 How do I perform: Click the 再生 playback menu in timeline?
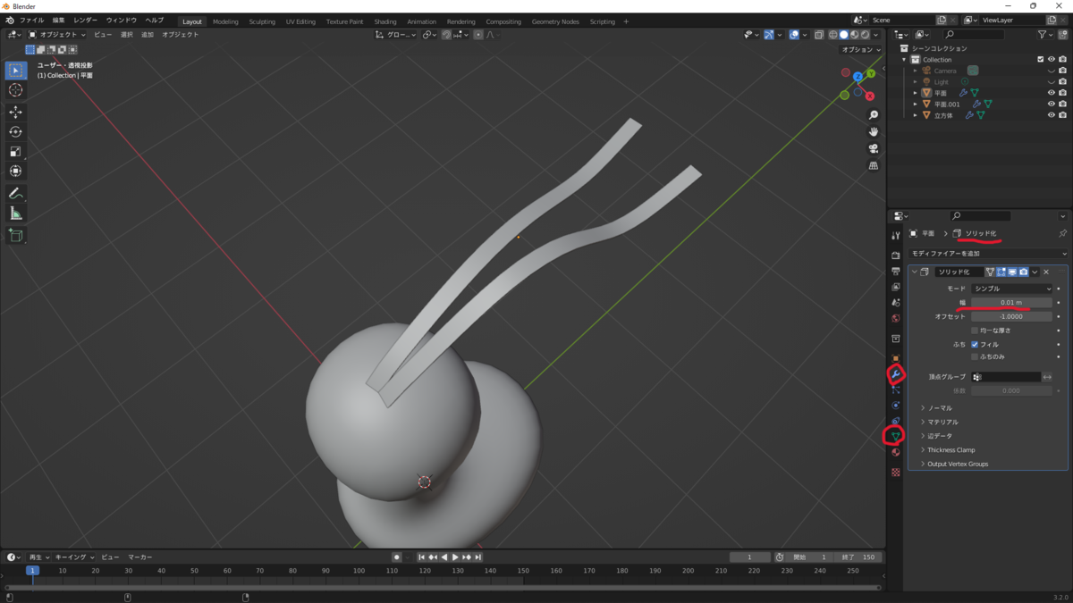click(x=39, y=557)
